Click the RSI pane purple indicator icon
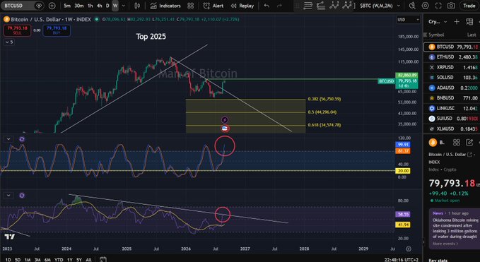This screenshot has width=480, height=262. 22,196
